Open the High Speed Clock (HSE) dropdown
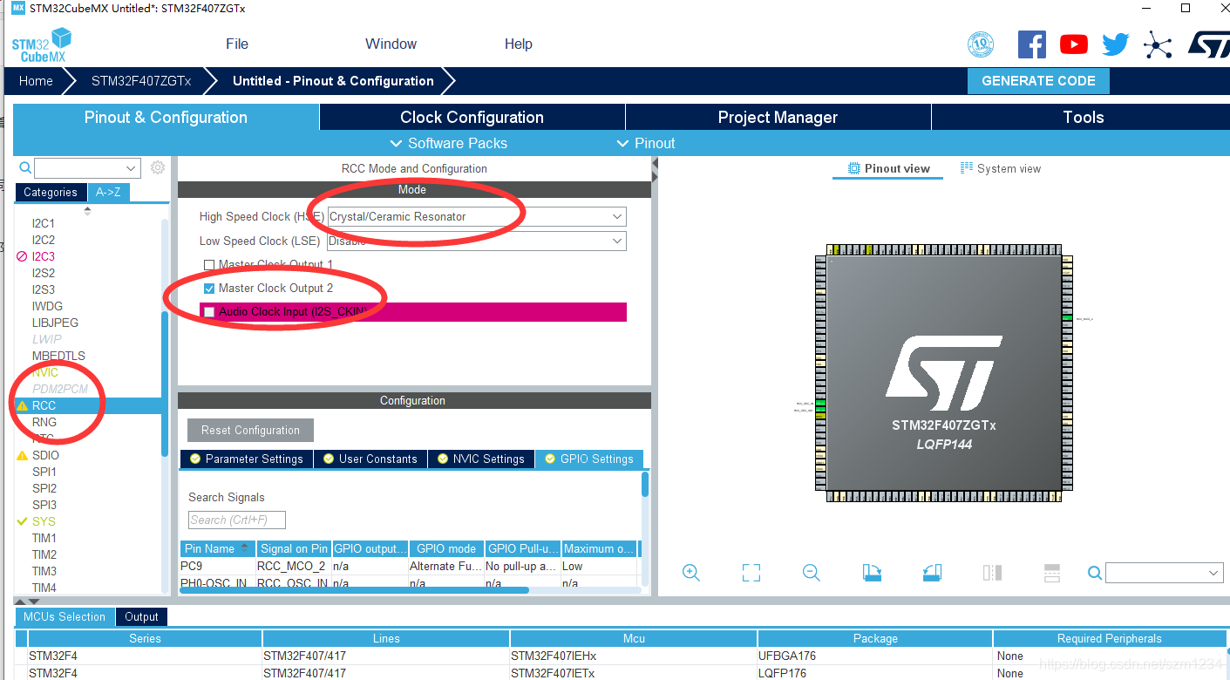This screenshot has height=680, width=1230. click(x=616, y=216)
